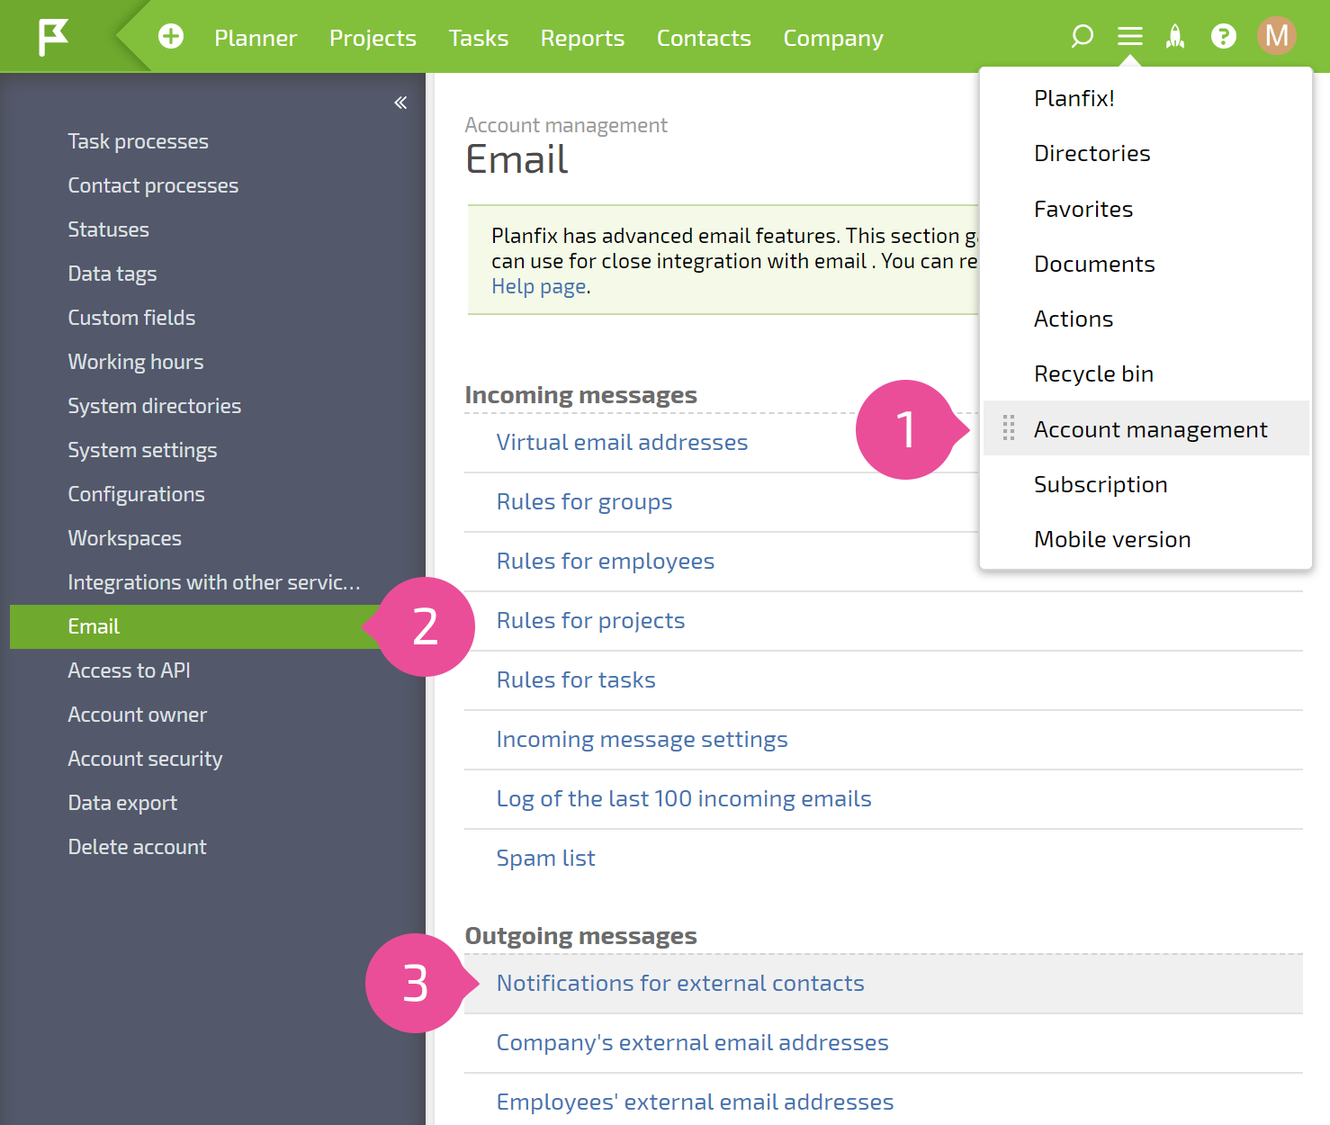1330x1125 pixels.
Task: Open the Tasks menu
Action: [479, 38]
